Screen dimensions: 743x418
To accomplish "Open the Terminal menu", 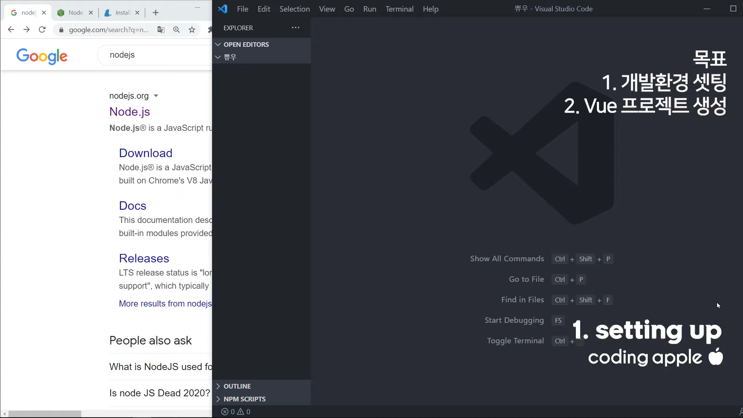I will point(399,9).
